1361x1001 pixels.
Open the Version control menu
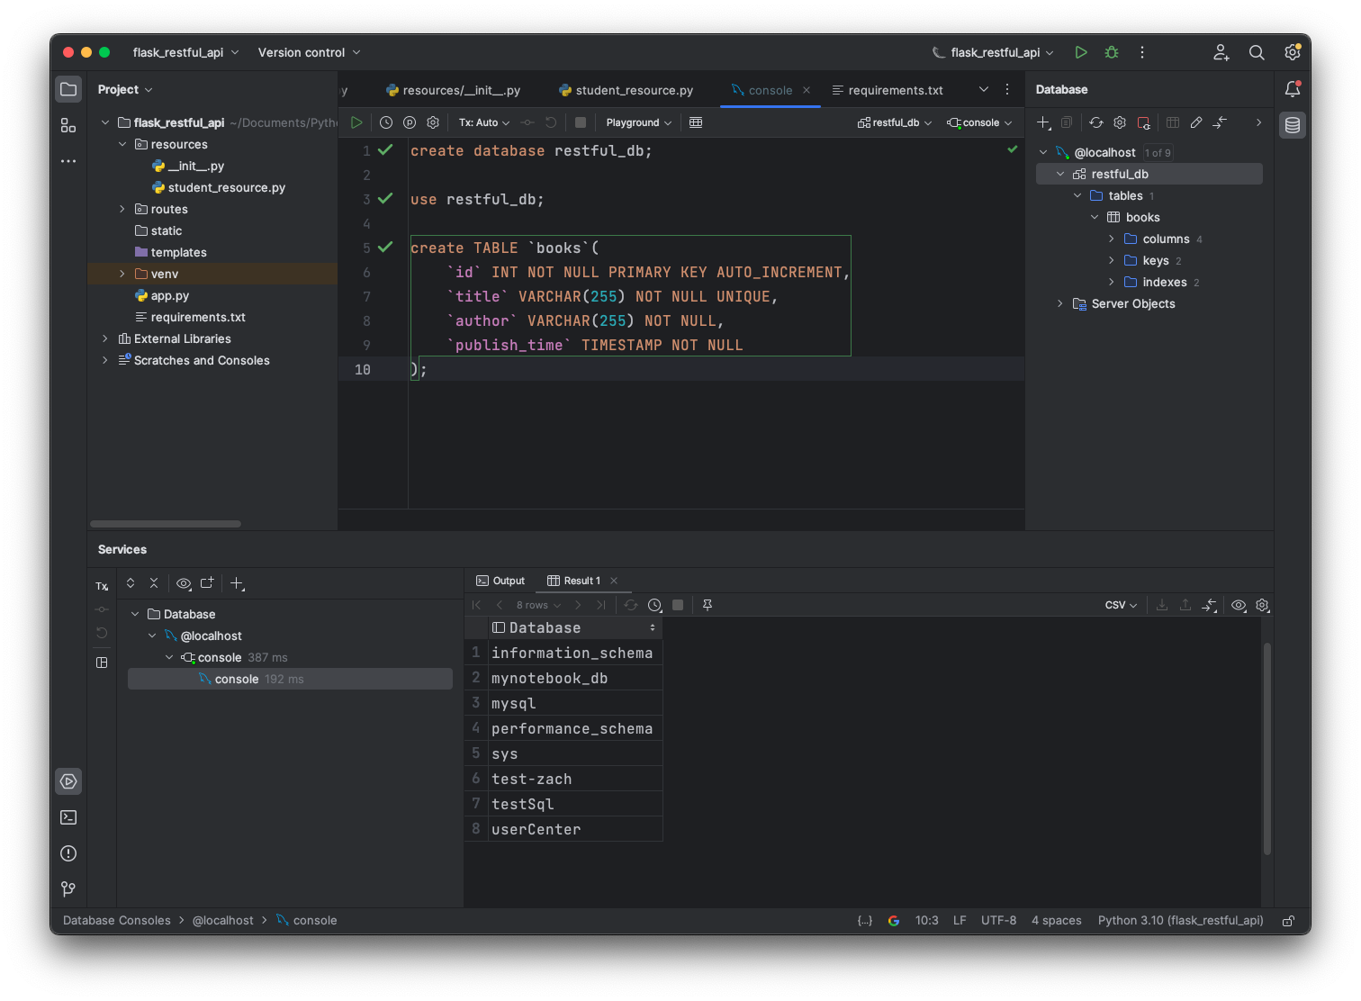[x=309, y=52]
